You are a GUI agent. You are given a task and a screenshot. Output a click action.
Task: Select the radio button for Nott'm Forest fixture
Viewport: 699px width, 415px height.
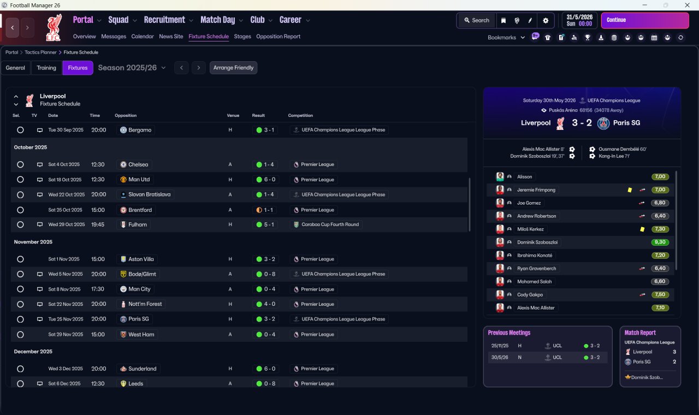click(20, 304)
